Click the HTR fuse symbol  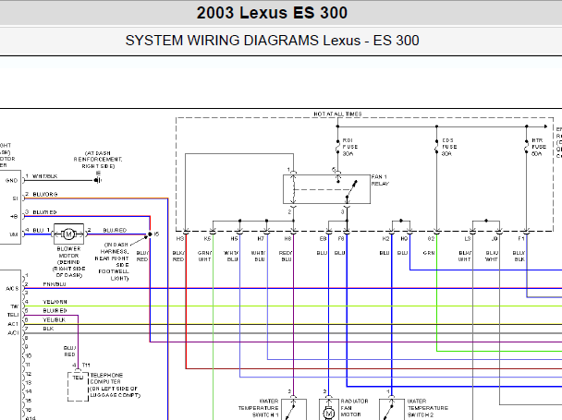(527, 147)
